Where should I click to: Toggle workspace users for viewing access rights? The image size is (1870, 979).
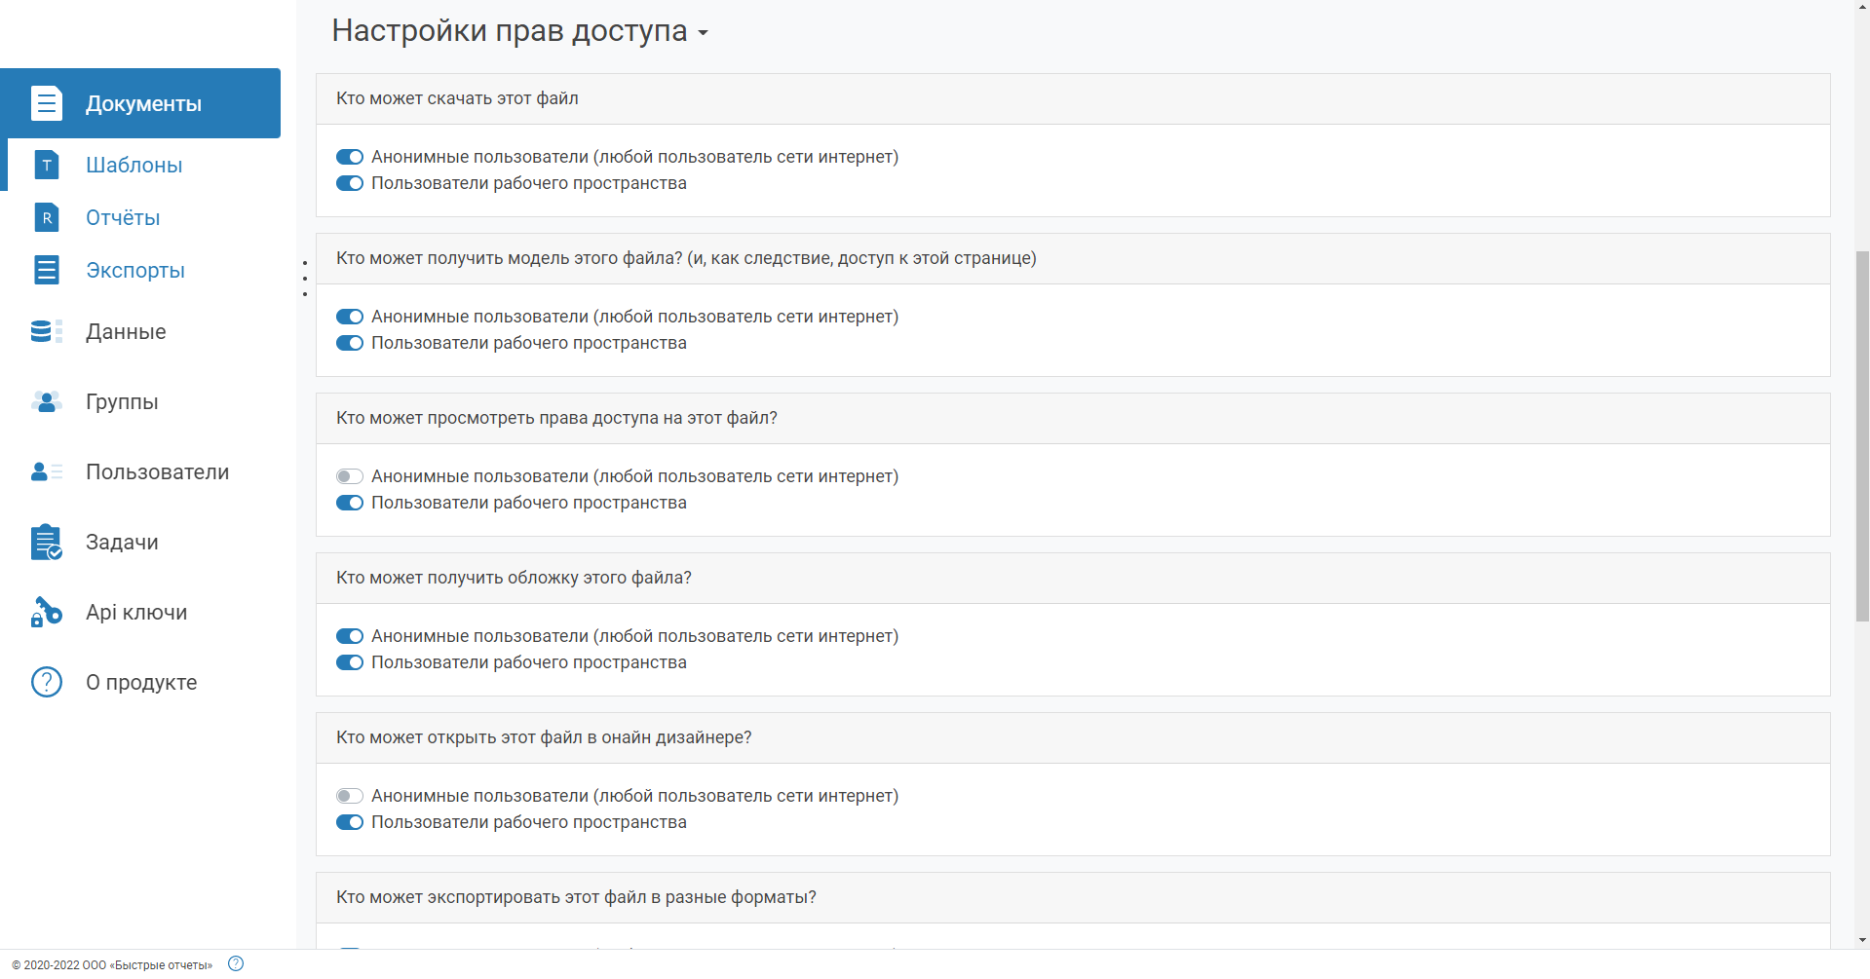point(350,503)
